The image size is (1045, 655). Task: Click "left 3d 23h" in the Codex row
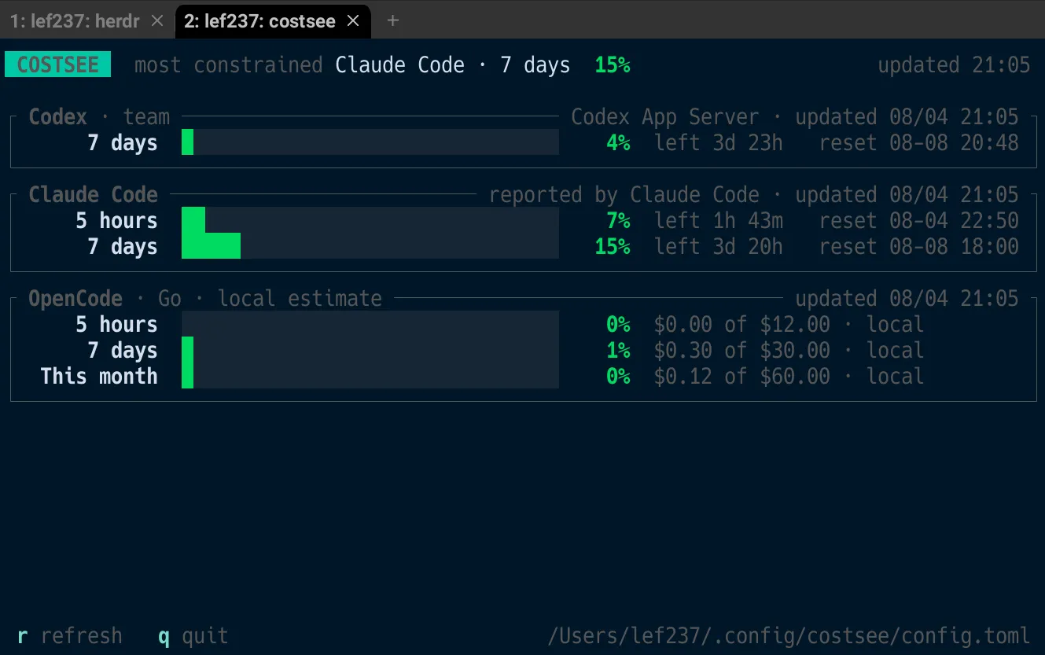click(x=719, y=143)
